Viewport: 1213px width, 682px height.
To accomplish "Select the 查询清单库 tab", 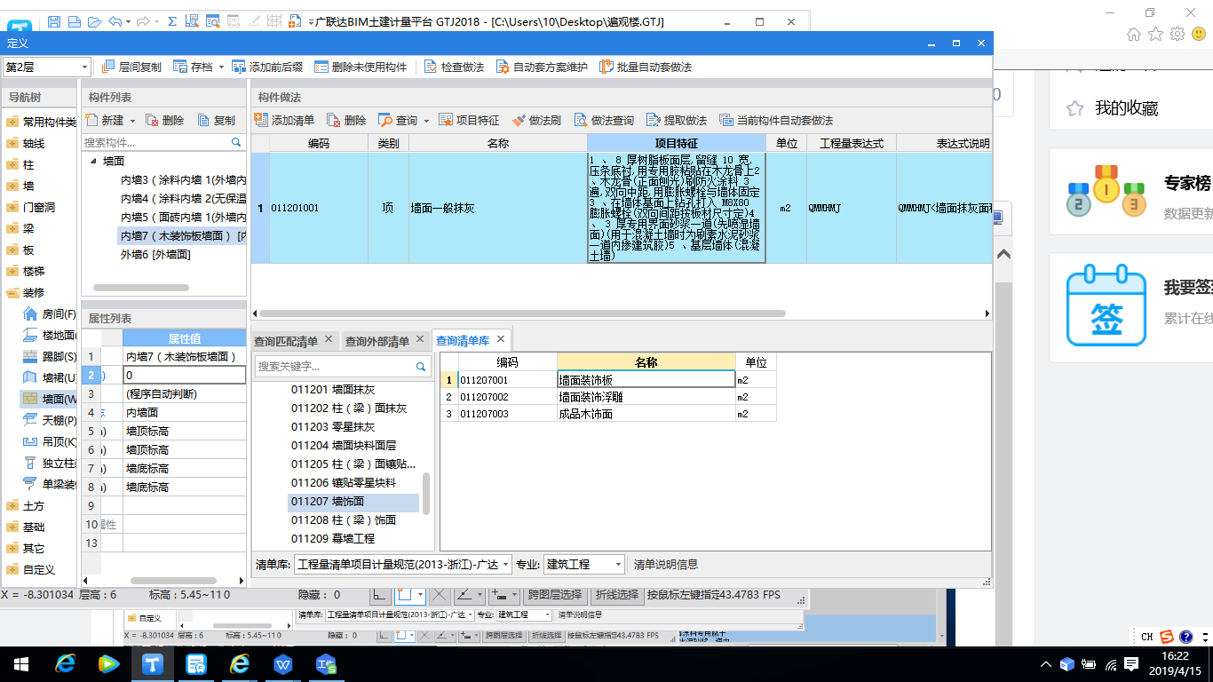I will [x=463, y=340].
